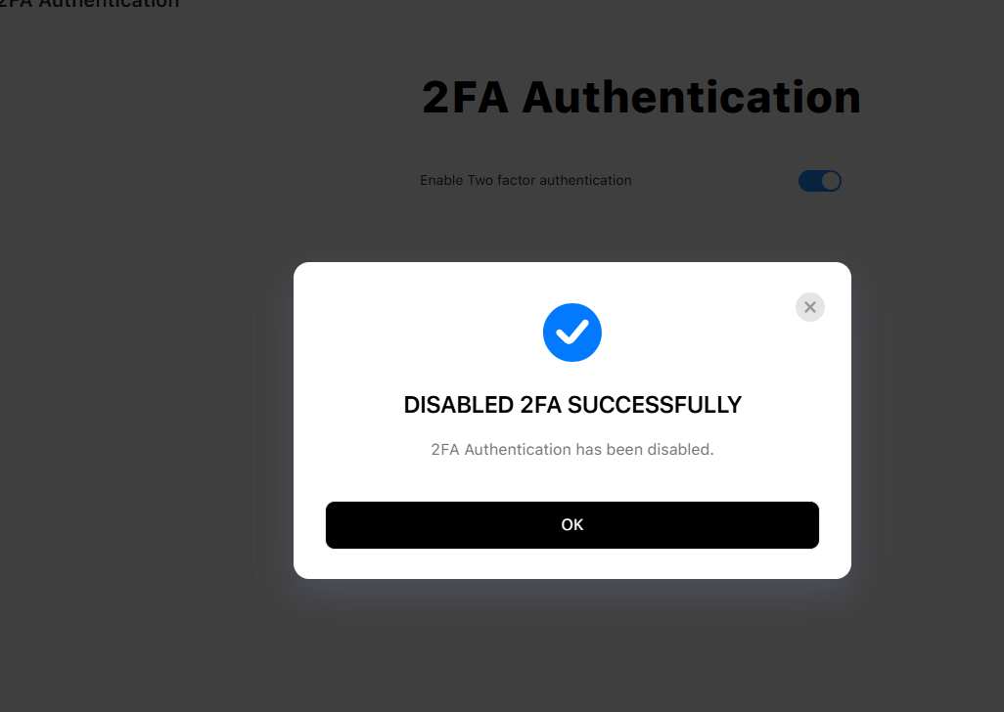
Task: Click the "has been disabled" message text
Action: point(572,450)
